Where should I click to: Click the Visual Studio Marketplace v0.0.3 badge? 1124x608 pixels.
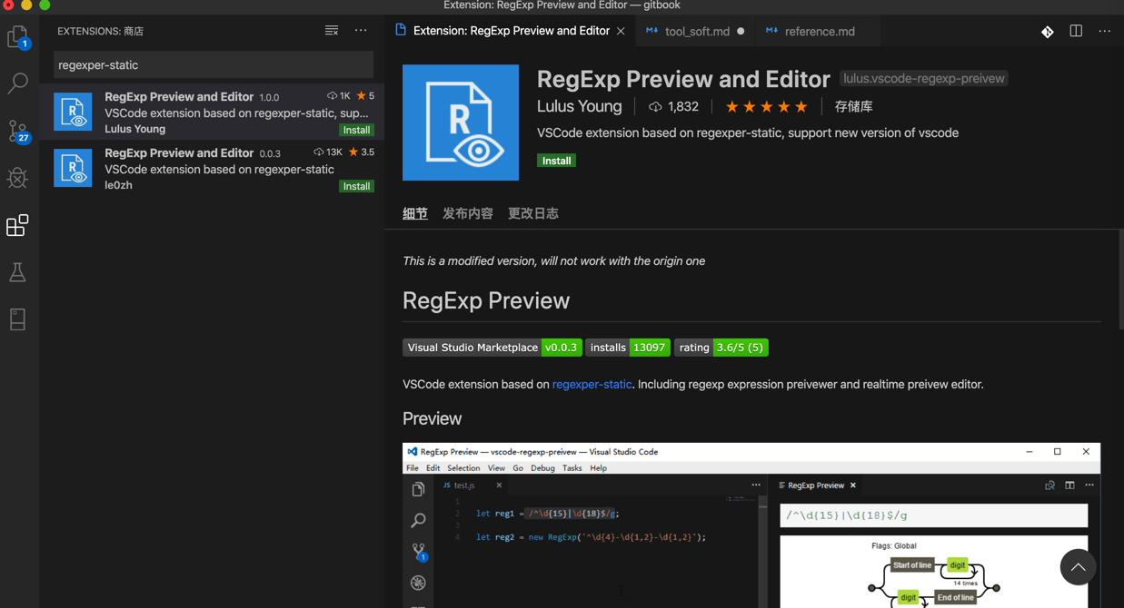click(492, 348)
